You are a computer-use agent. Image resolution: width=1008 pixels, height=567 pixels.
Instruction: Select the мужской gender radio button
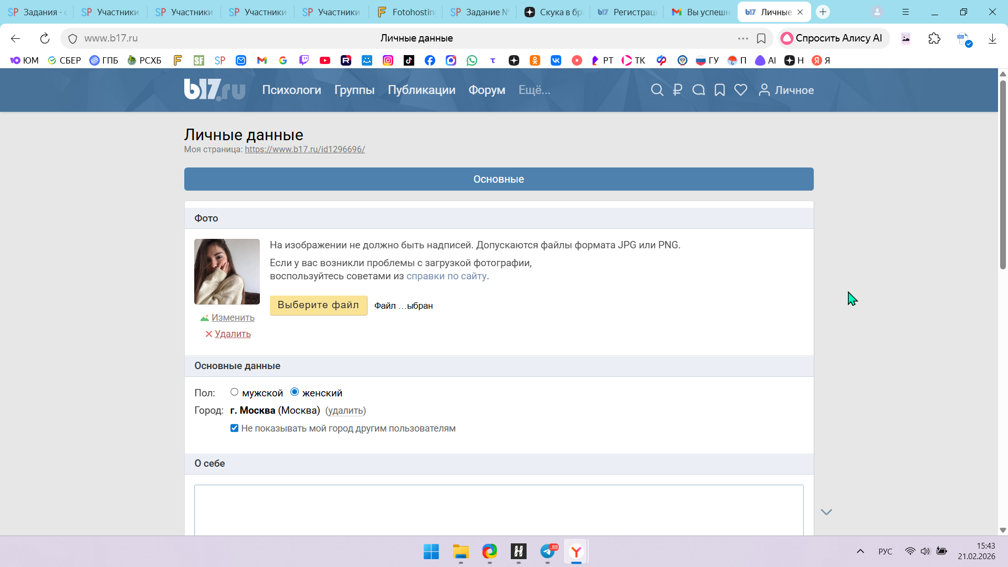tap(235, 392)
